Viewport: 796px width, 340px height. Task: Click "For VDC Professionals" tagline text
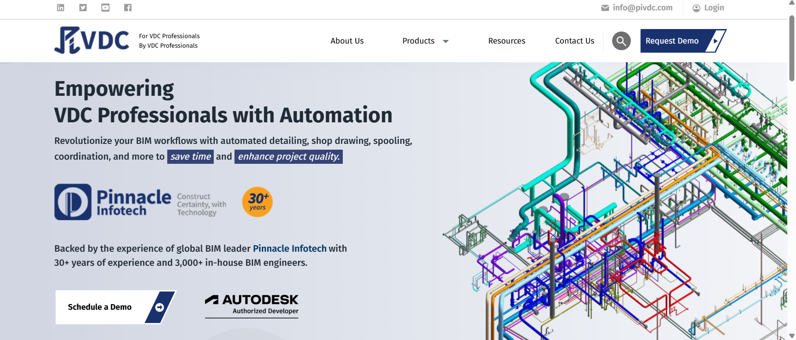[169, 36]
